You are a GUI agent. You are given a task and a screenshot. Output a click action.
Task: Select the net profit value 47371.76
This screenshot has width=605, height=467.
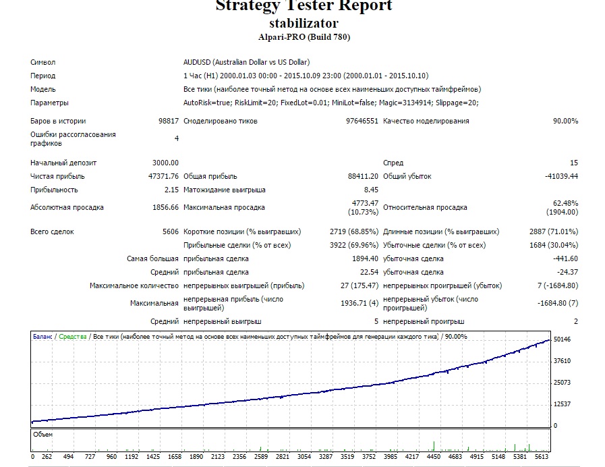(x=164, y=176)
